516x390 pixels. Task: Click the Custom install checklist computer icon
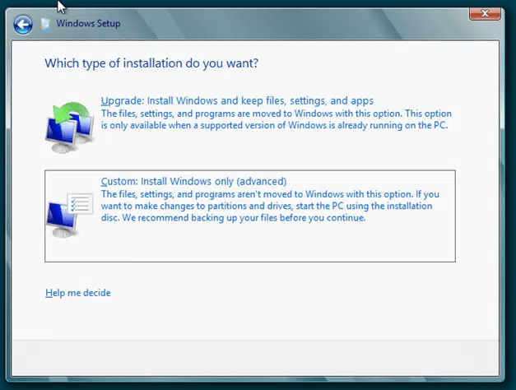click(69, 214)
